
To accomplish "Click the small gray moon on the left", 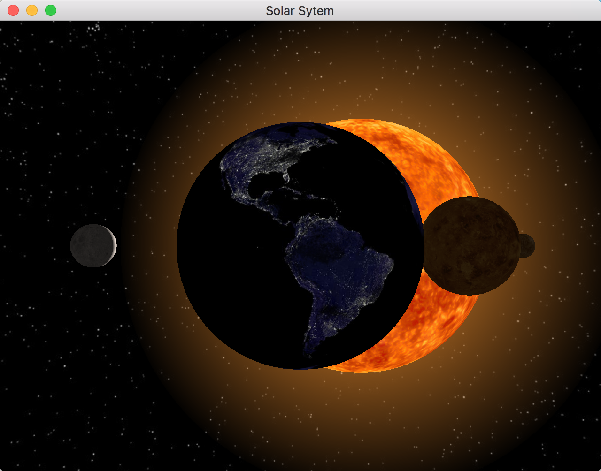I will point(92,246).
